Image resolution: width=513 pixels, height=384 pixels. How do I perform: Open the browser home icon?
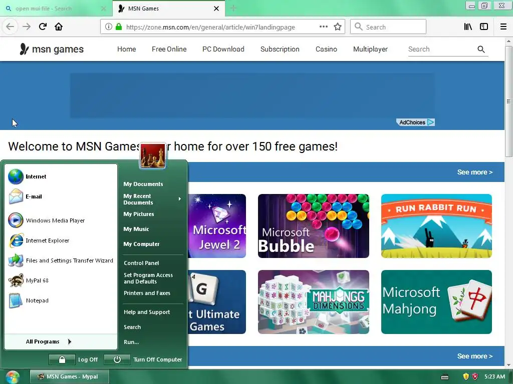point(59,26)
